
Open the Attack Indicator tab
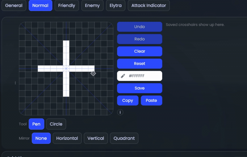(149, 6)
